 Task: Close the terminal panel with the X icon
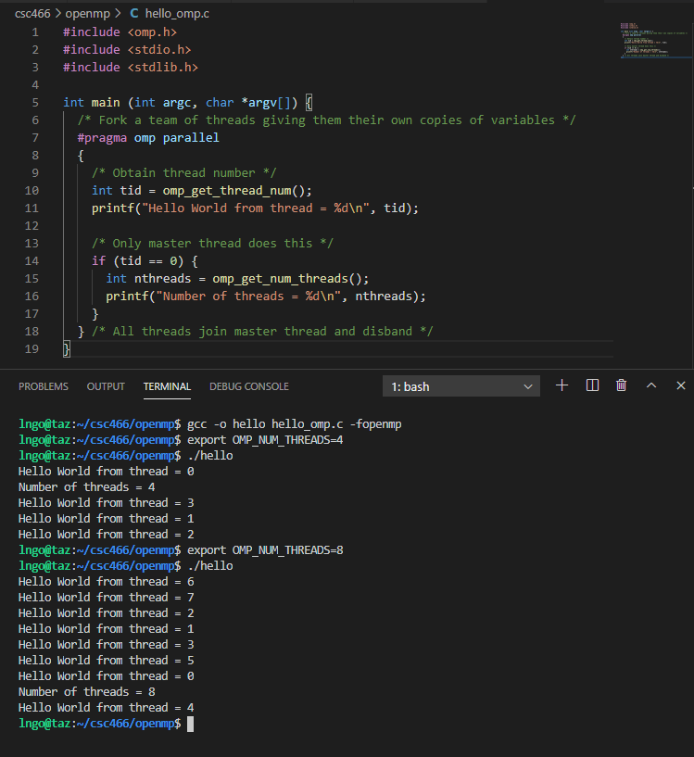681,385
